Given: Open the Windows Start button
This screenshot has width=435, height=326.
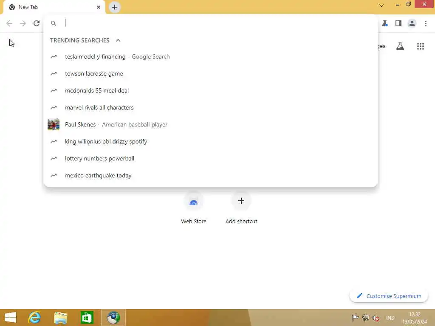Looking at the screenshot, I should pyautogui.click(x=11, y=318).
